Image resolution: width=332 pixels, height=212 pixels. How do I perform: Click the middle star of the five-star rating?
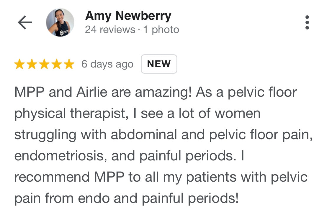coord(44,64)
